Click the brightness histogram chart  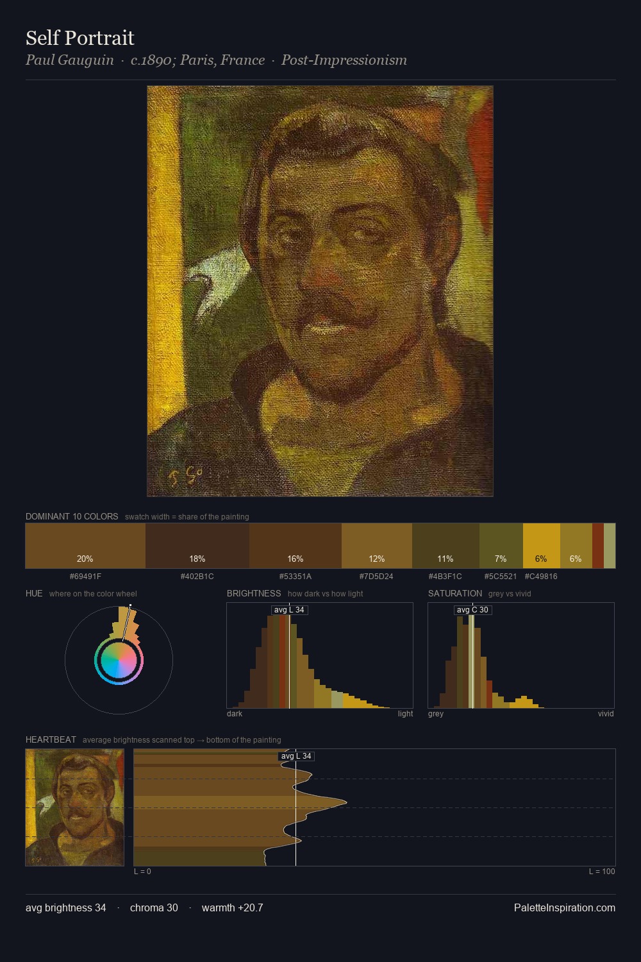(320, 655)
